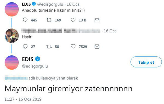Open @edisgorgulu handle under large EDIS name
Screen dimensions: 164x104
(x=35, y=66)
